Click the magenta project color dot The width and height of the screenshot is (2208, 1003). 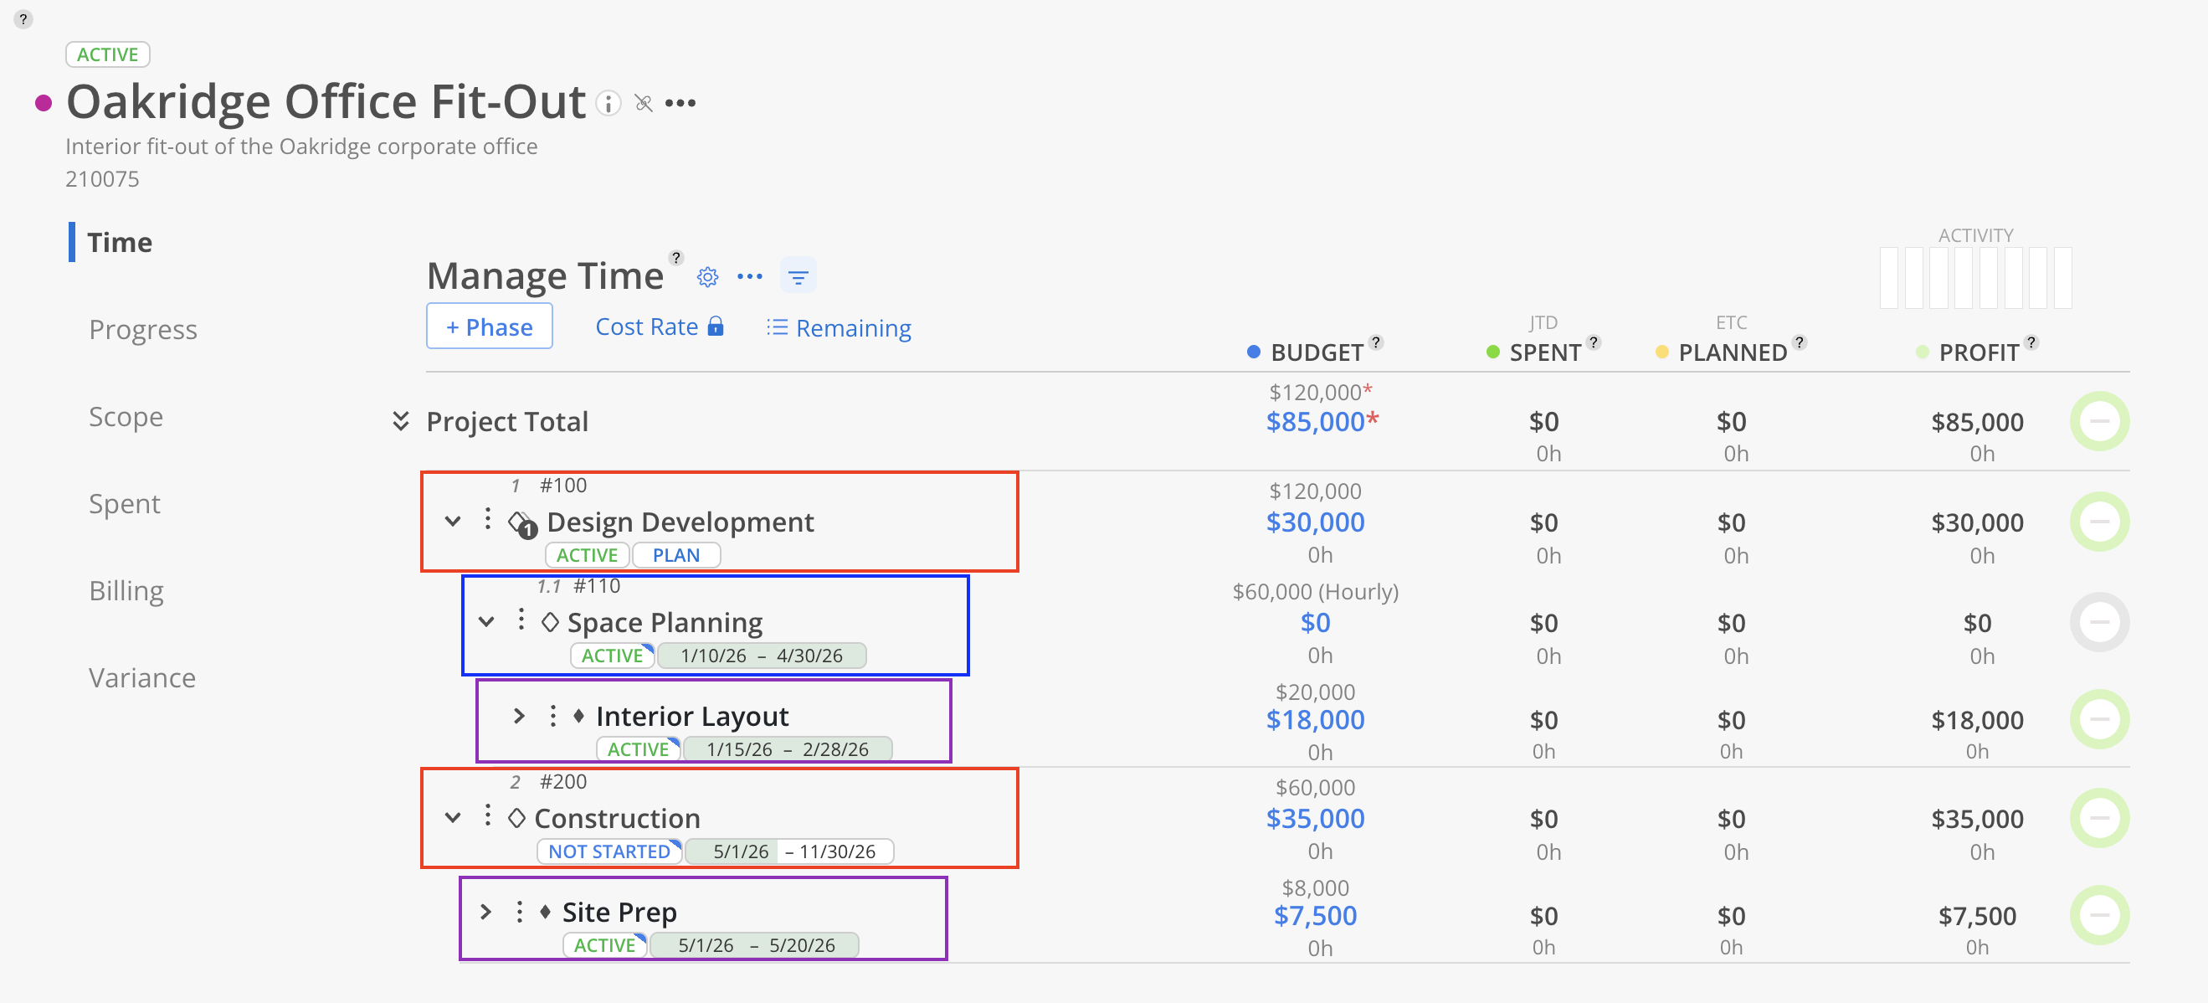point(44,104)
